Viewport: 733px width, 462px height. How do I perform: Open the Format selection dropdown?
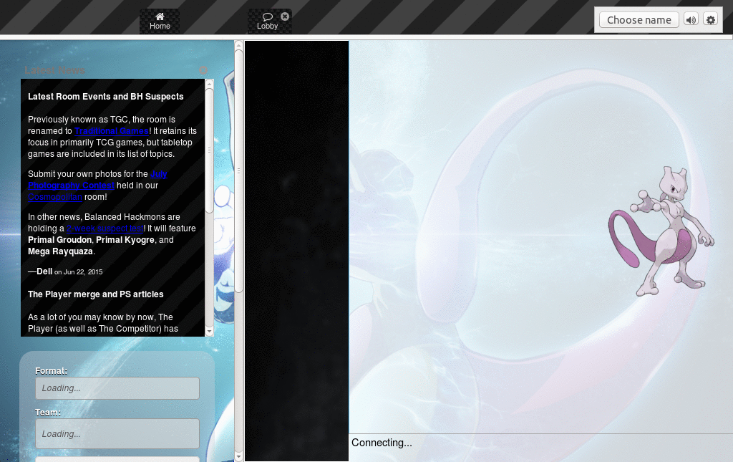click(x=117, y=388)
